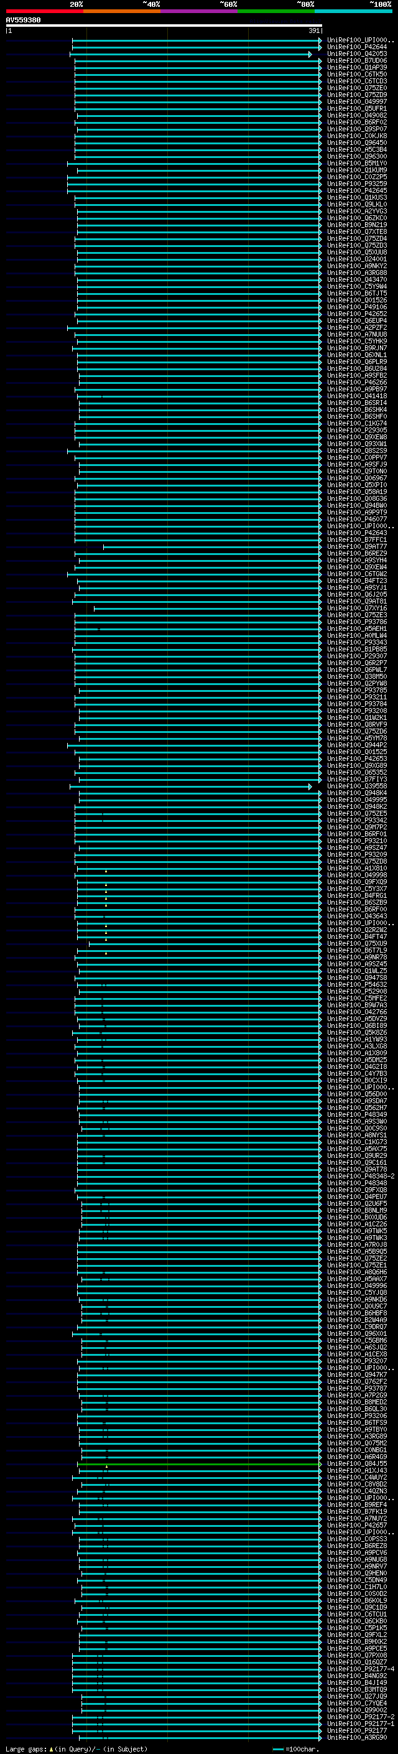Click the UniRef100_B9N219 label

click(x=357, y=225)
